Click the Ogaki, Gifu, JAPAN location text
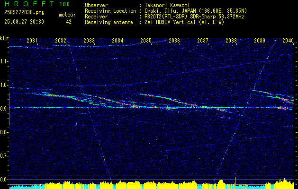The height and width of the screenshot is (189, 298). tap(196, 11)
